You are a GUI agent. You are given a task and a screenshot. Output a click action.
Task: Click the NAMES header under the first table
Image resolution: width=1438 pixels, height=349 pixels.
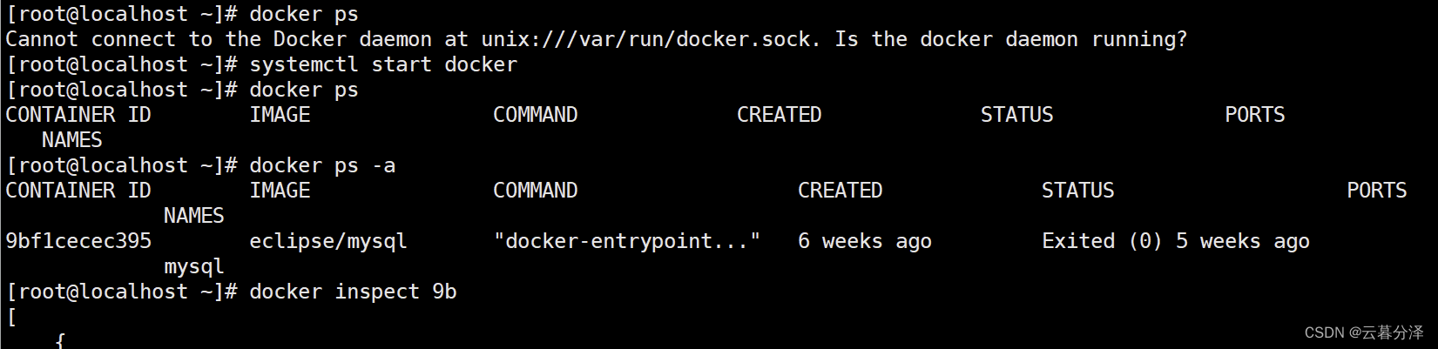(x=71, y=140)
